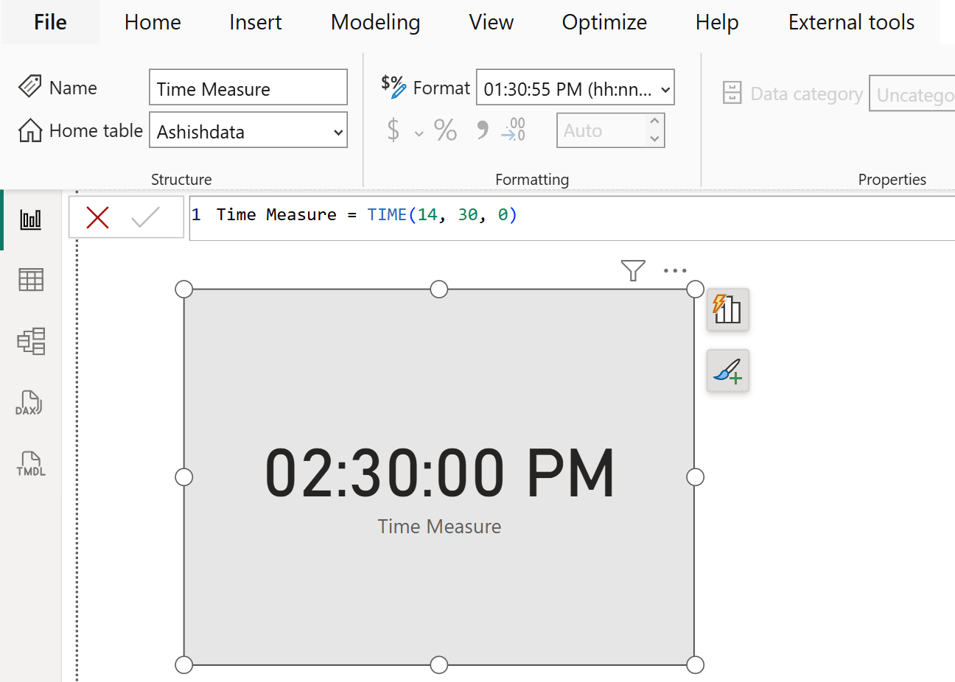
Task: Open the filter funnel on the card visual
Action: tap(633, 271)
